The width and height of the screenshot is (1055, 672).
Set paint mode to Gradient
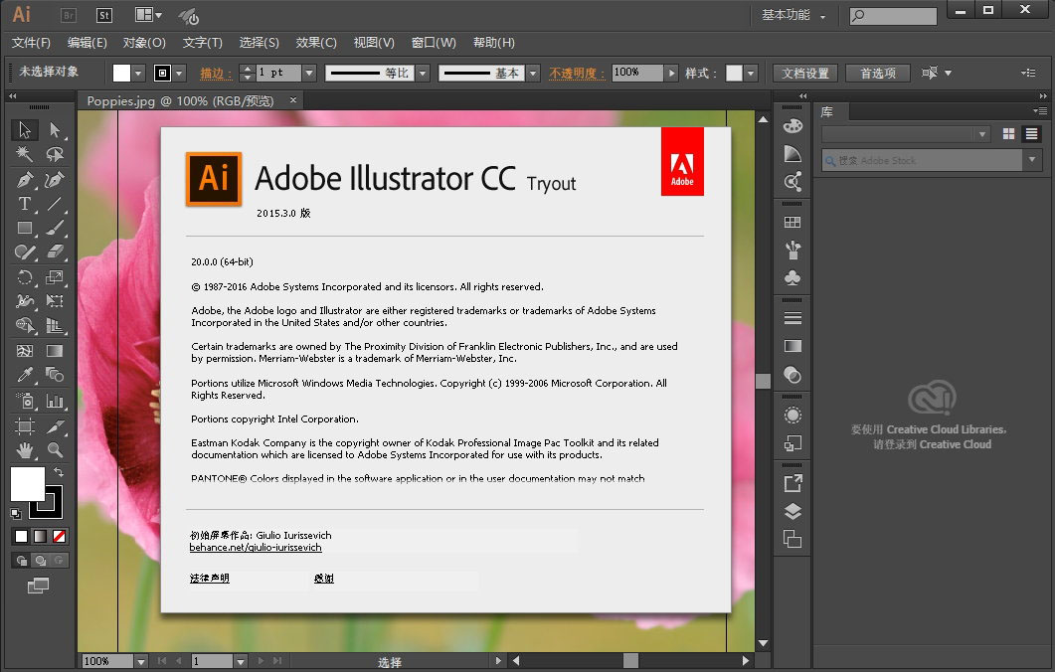click(41, 536)
